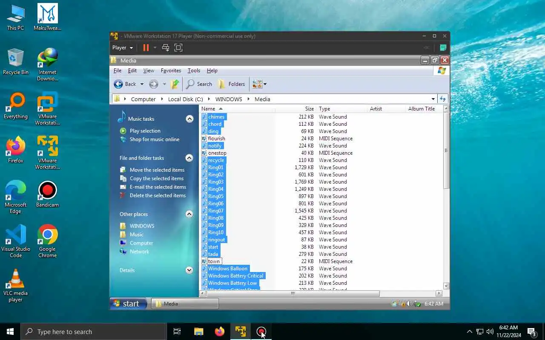Launch Google Chrome desktop shortcut

47,241
